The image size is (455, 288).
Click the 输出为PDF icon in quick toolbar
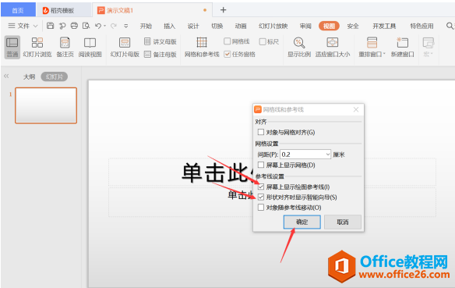coord(62,26)
